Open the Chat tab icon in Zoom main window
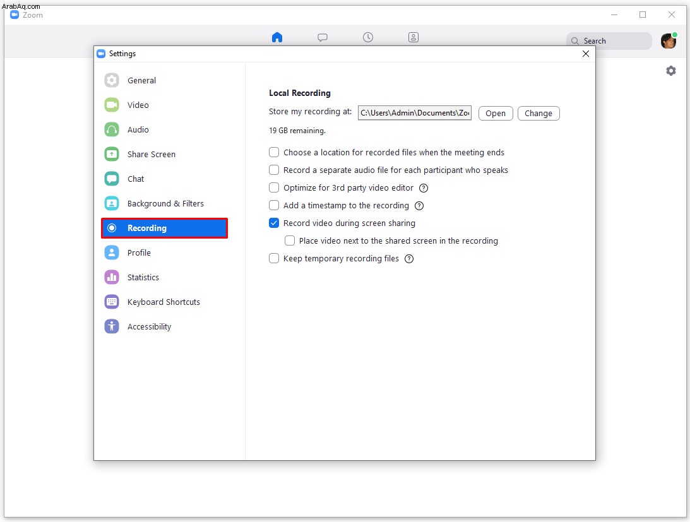This screenshot has height=522, width=690. pos(323,37)
